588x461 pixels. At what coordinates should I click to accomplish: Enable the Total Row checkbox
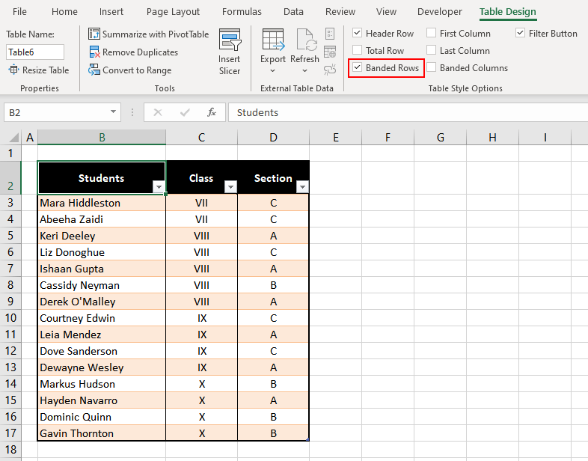[358, 50]
